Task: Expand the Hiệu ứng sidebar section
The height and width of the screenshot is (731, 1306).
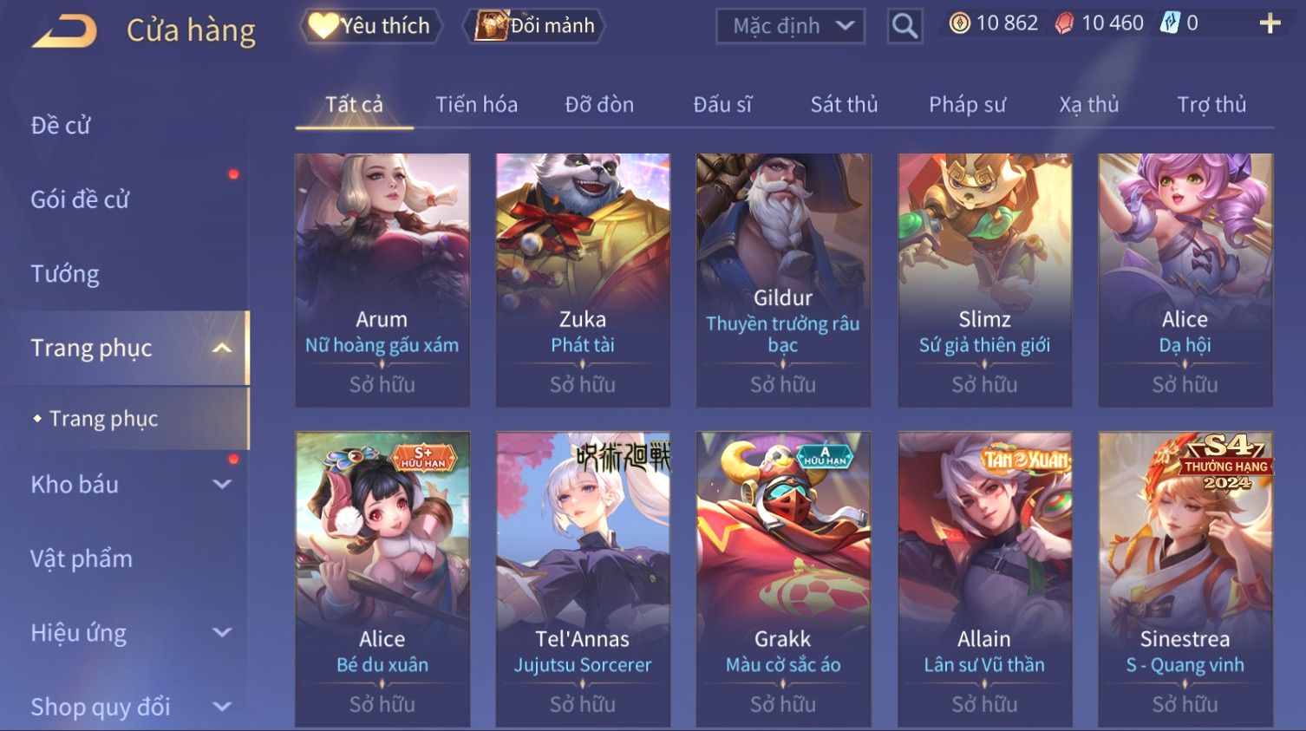Action: [222, 633]
